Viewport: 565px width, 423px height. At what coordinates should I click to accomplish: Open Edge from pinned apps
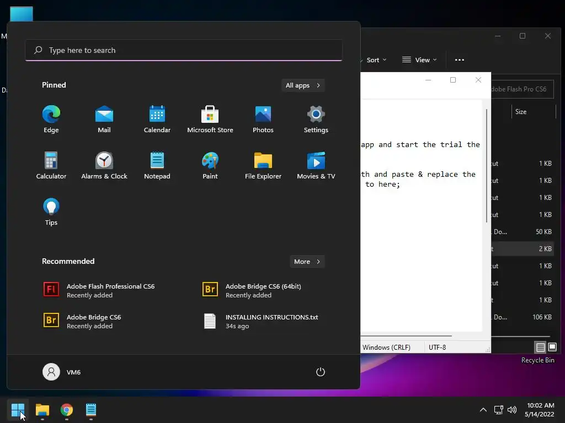51,119
